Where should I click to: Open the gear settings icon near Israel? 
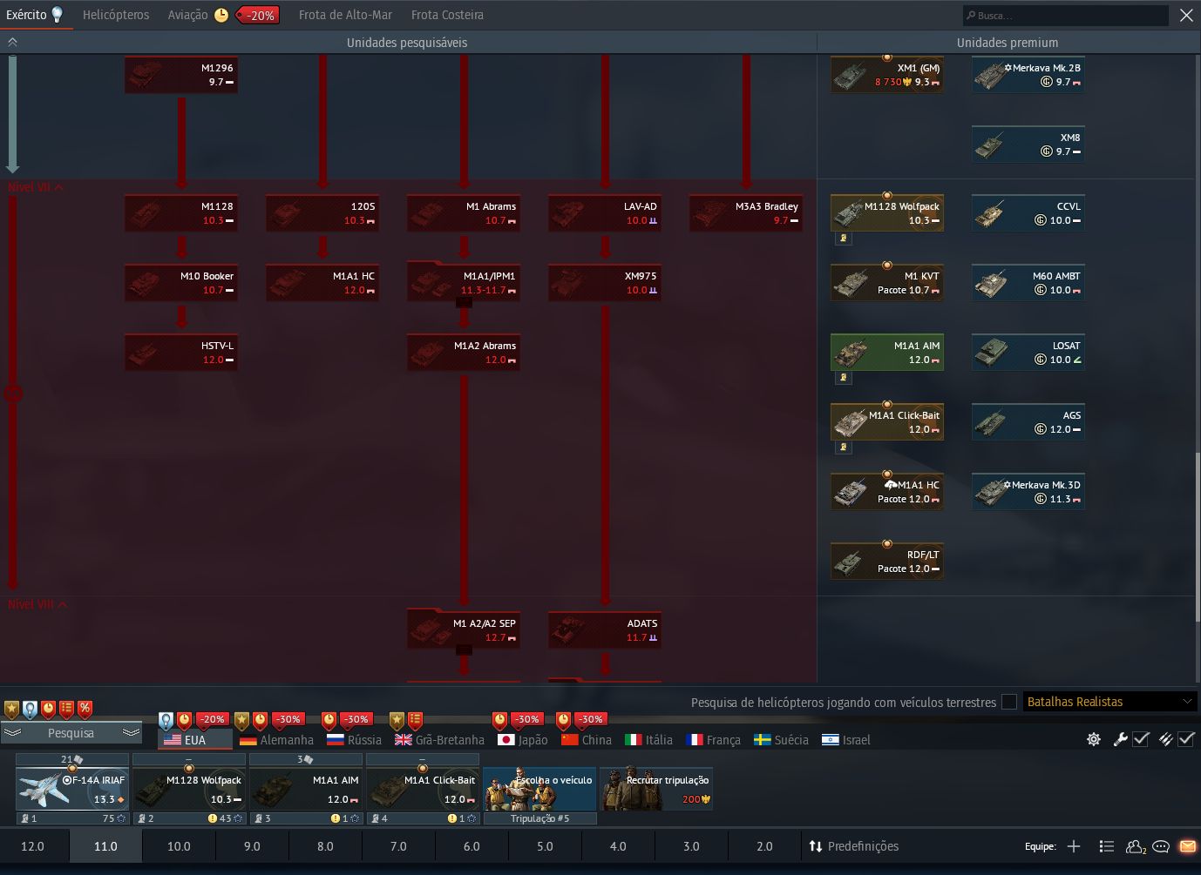click(1094, 739)
